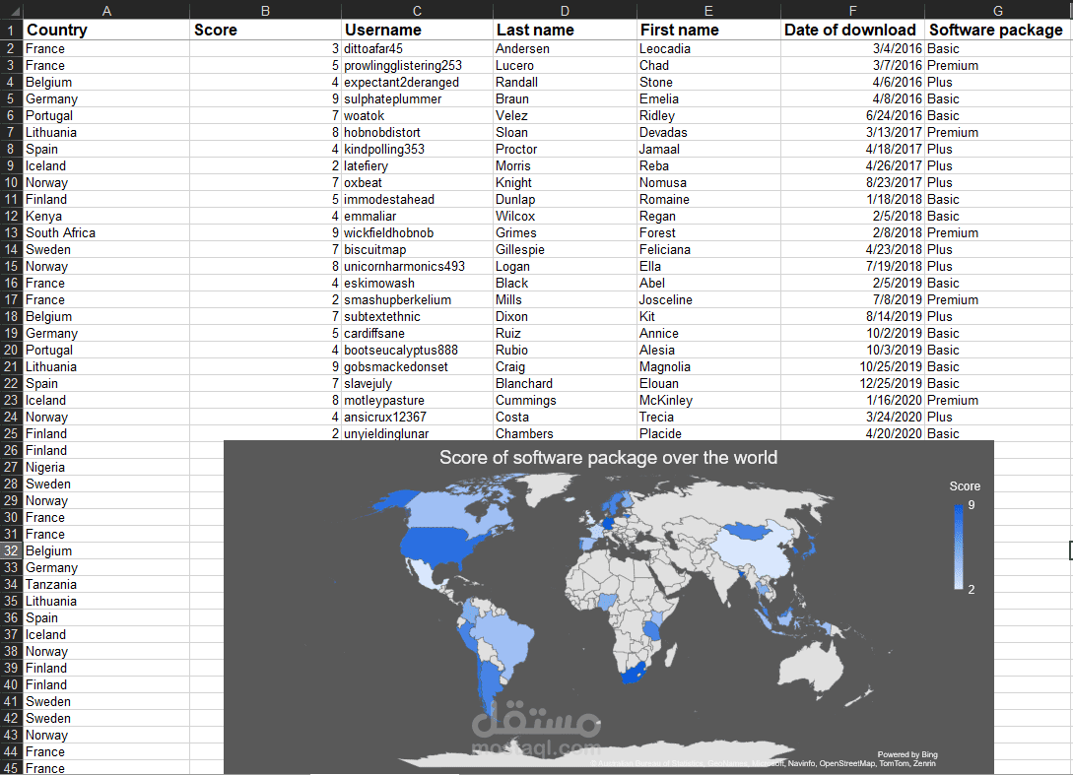The height and width of the screenshot is (775, 1073).
Task: Click the First name header cell
Action: (x=708, y=30)
